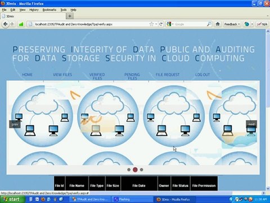This screenshot has width=270, height=203.
Task: Select the 3Dmix browser tab
Action: coord(33,16)
